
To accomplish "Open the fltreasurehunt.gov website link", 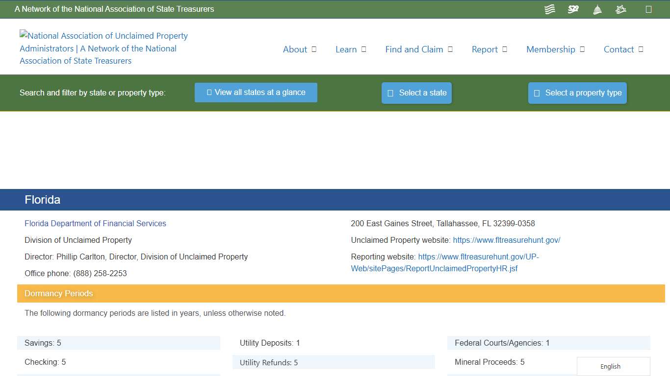I will click(507, 240).
